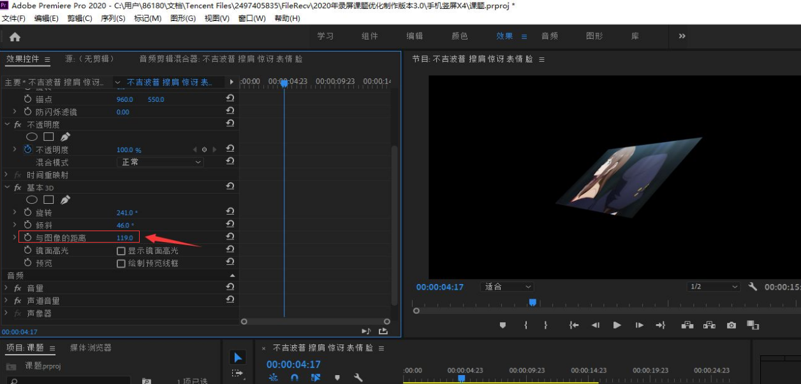Toggle the stopwatch animation icon for 倾斜
Image resolution: width=801 pixels, height=384 pixels.
click(27, 224)
